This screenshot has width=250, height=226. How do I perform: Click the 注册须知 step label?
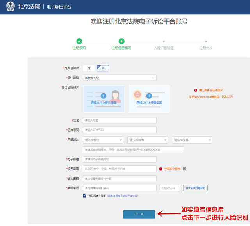79,48
